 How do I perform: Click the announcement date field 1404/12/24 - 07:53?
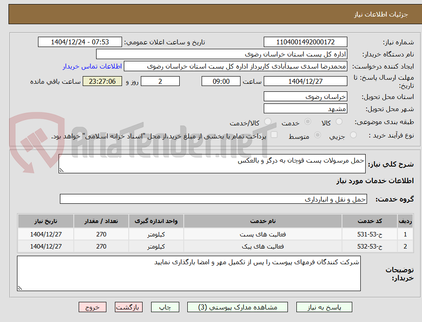click(x=80, y=42)
